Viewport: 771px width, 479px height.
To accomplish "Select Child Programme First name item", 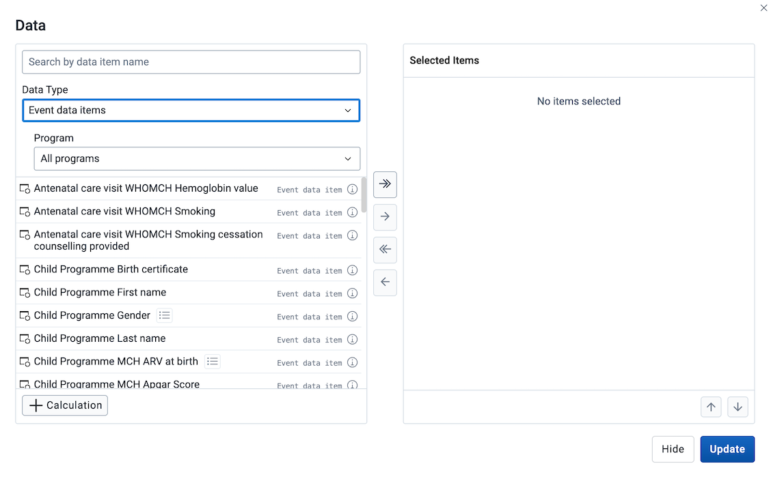I will click(189, 293).
